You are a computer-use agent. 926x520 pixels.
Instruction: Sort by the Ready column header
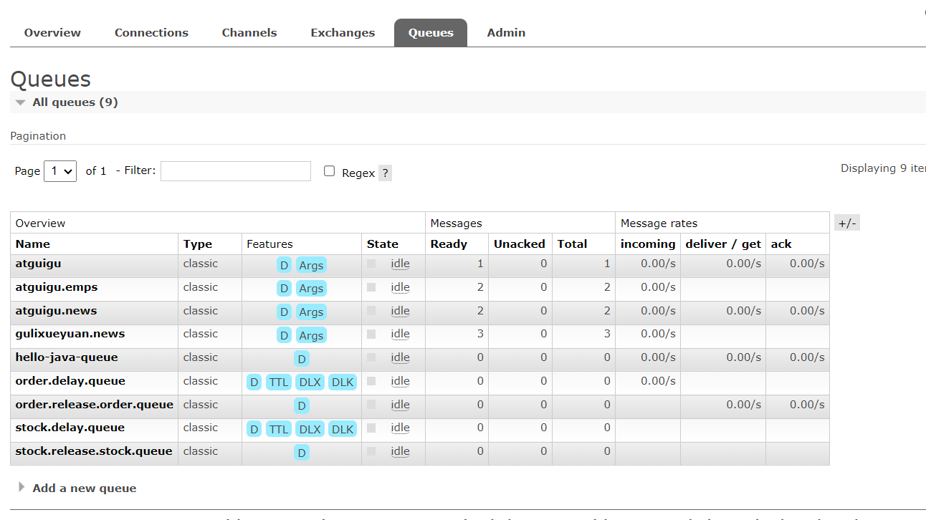(449, 244)
